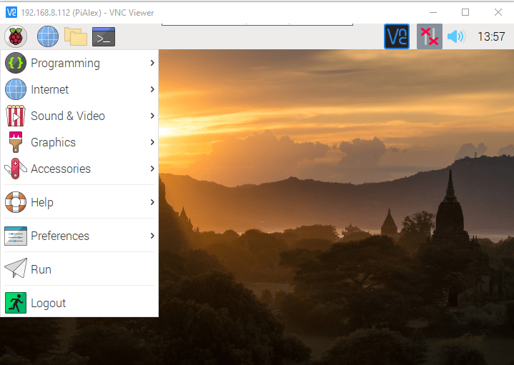
Task: Expand the Accessories arrow chevron
Action: (152, 169)
